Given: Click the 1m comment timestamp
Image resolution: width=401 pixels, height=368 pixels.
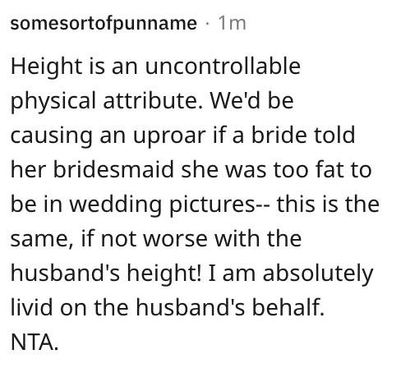Looking at the screenshot, I should 232,23.
